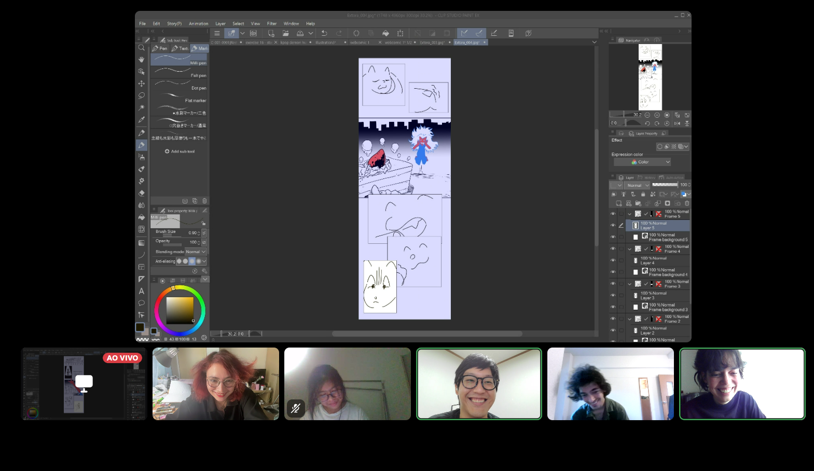Click Zoom out icon in Navigator
814x471 pixels.
[647, 115]
